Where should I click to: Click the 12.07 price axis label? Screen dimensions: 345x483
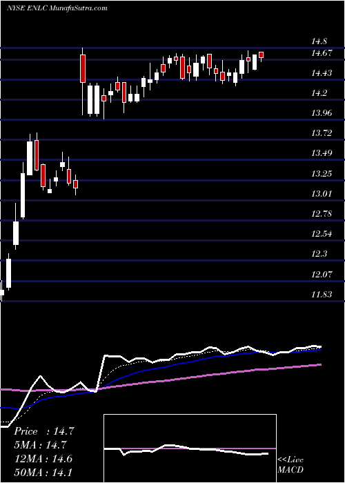(x=322, y=274)
